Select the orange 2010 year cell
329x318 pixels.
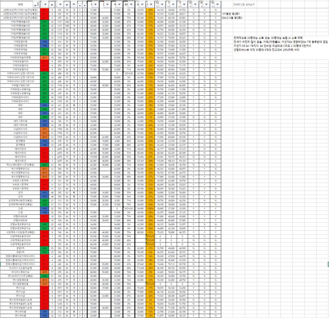(x=44, y=272)
